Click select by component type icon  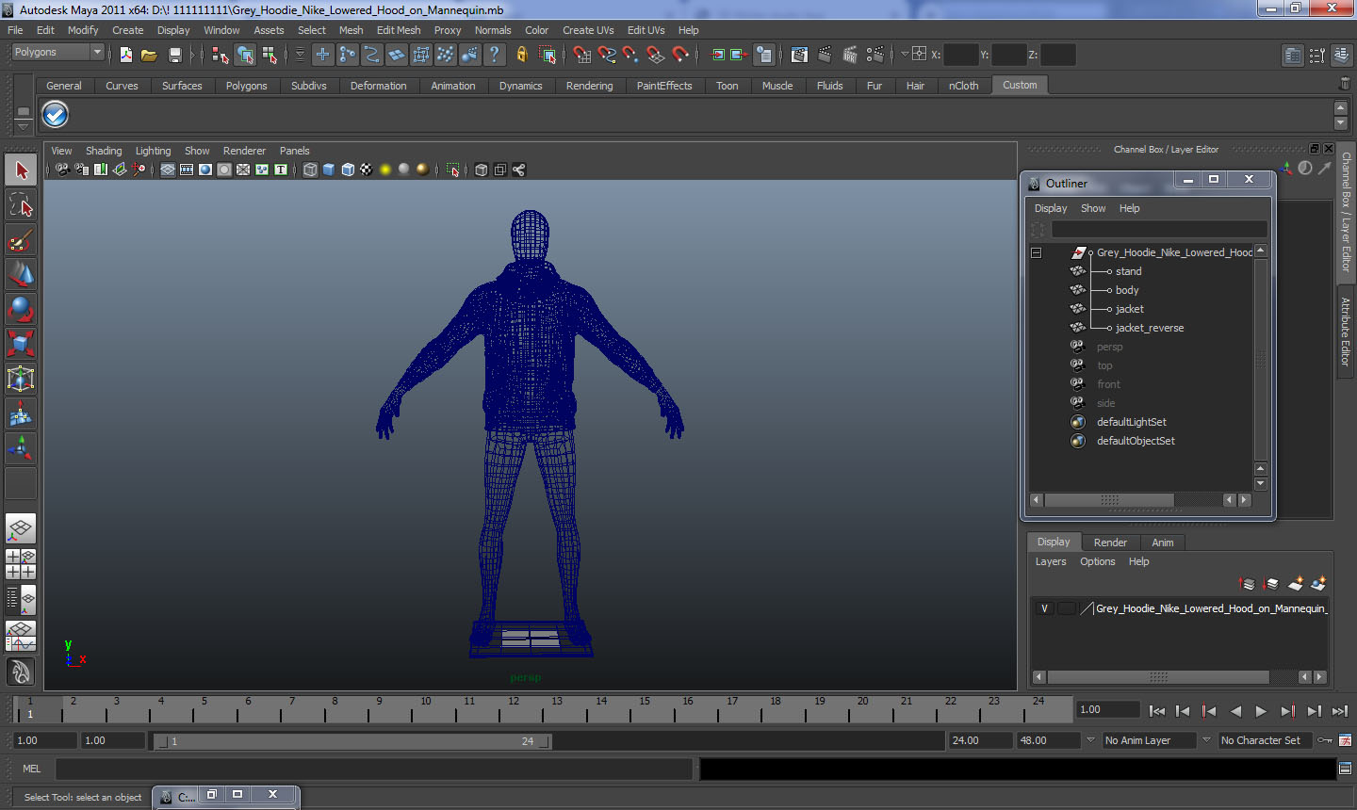pyautogui.click(x=270, y=55)
